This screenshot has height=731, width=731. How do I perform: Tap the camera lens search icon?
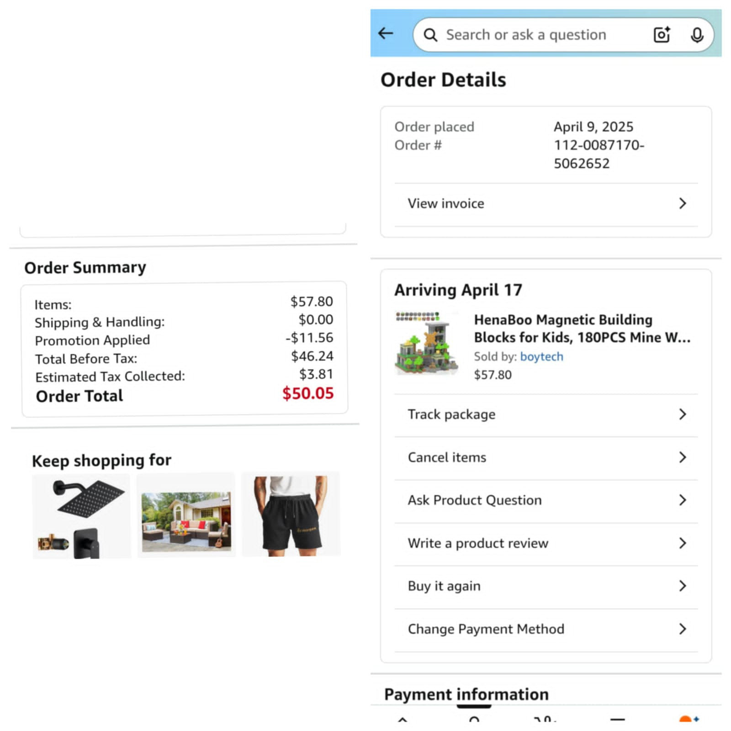tap(662, 35)
